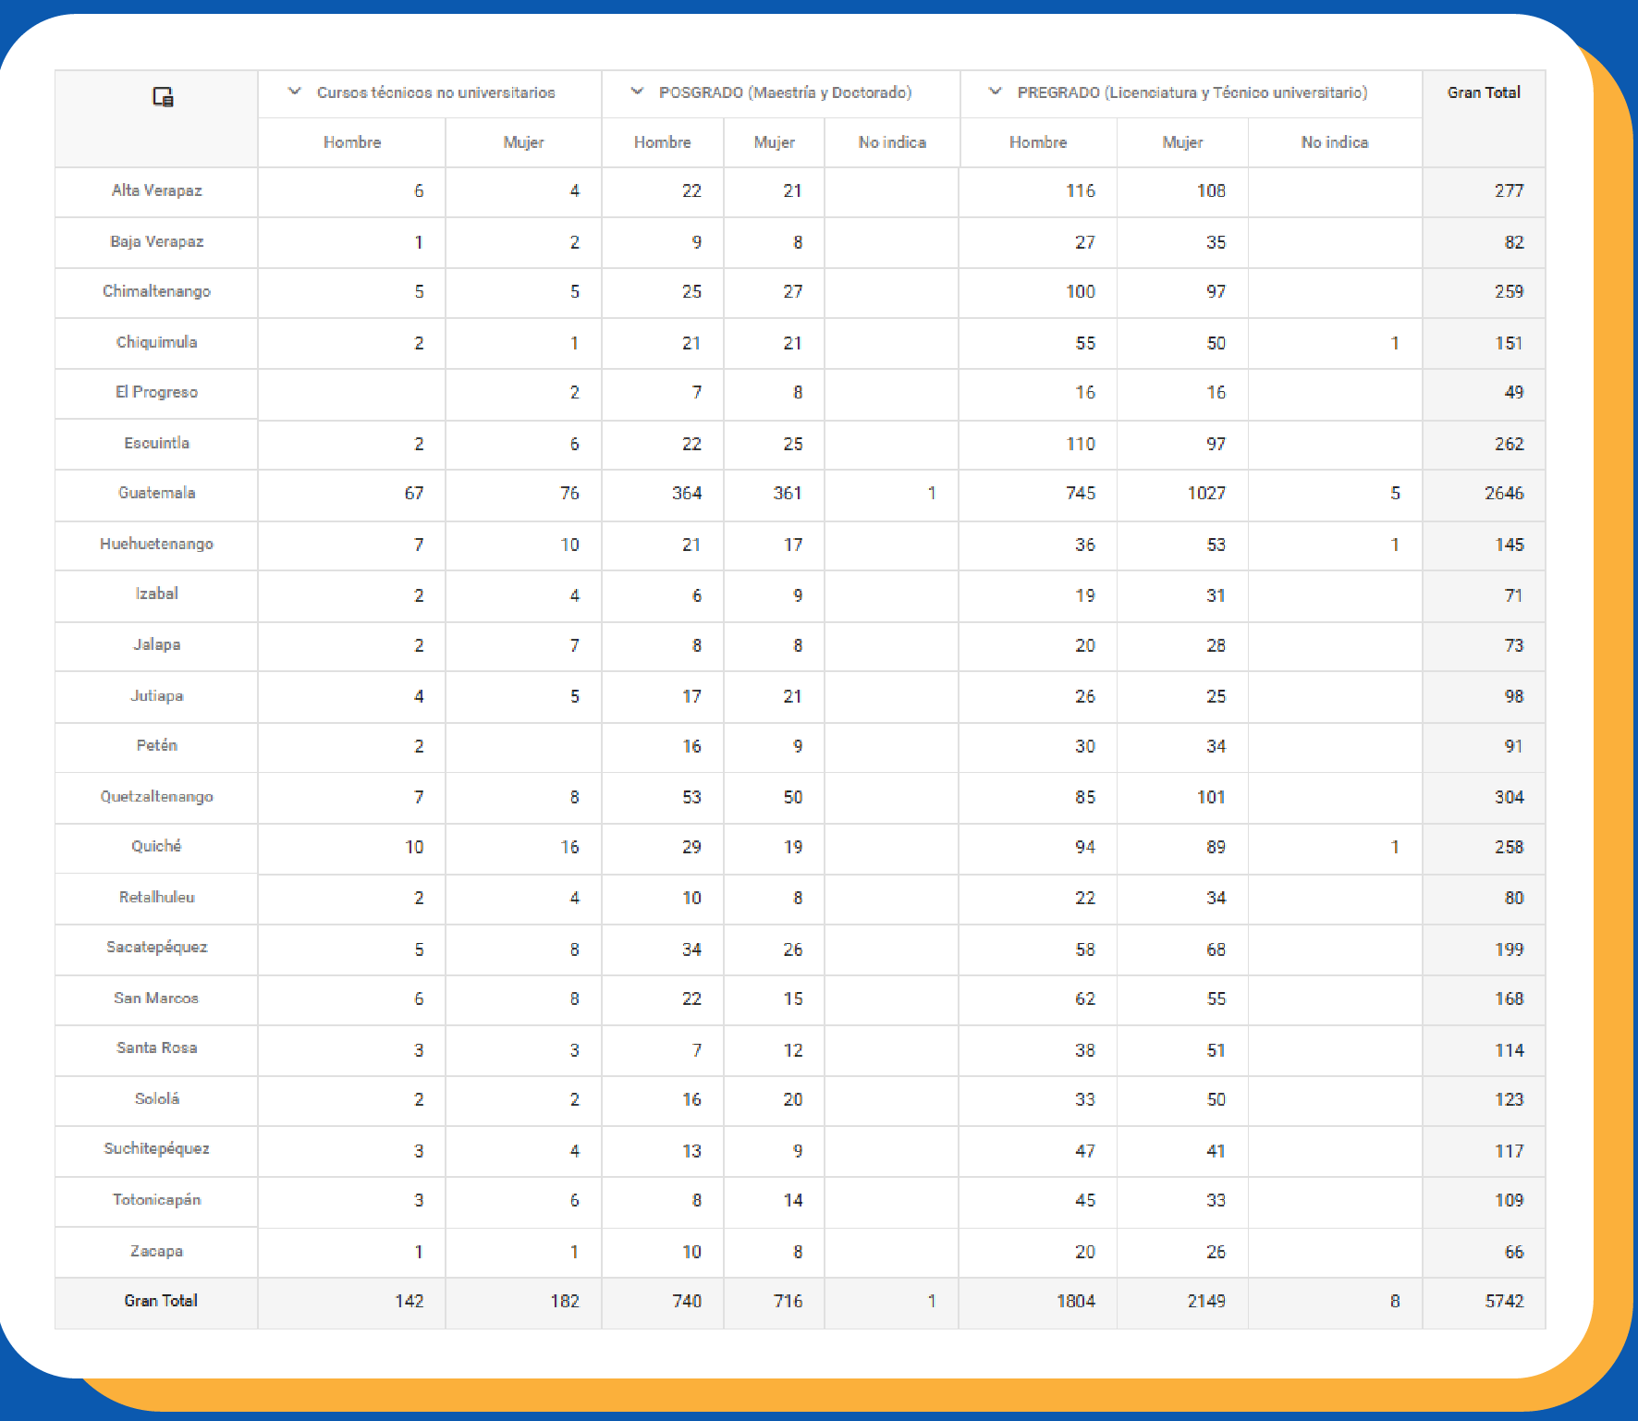Select the San Marcos row label
This screenshot has width=1638, height=1421.
(x=157, y=998)
